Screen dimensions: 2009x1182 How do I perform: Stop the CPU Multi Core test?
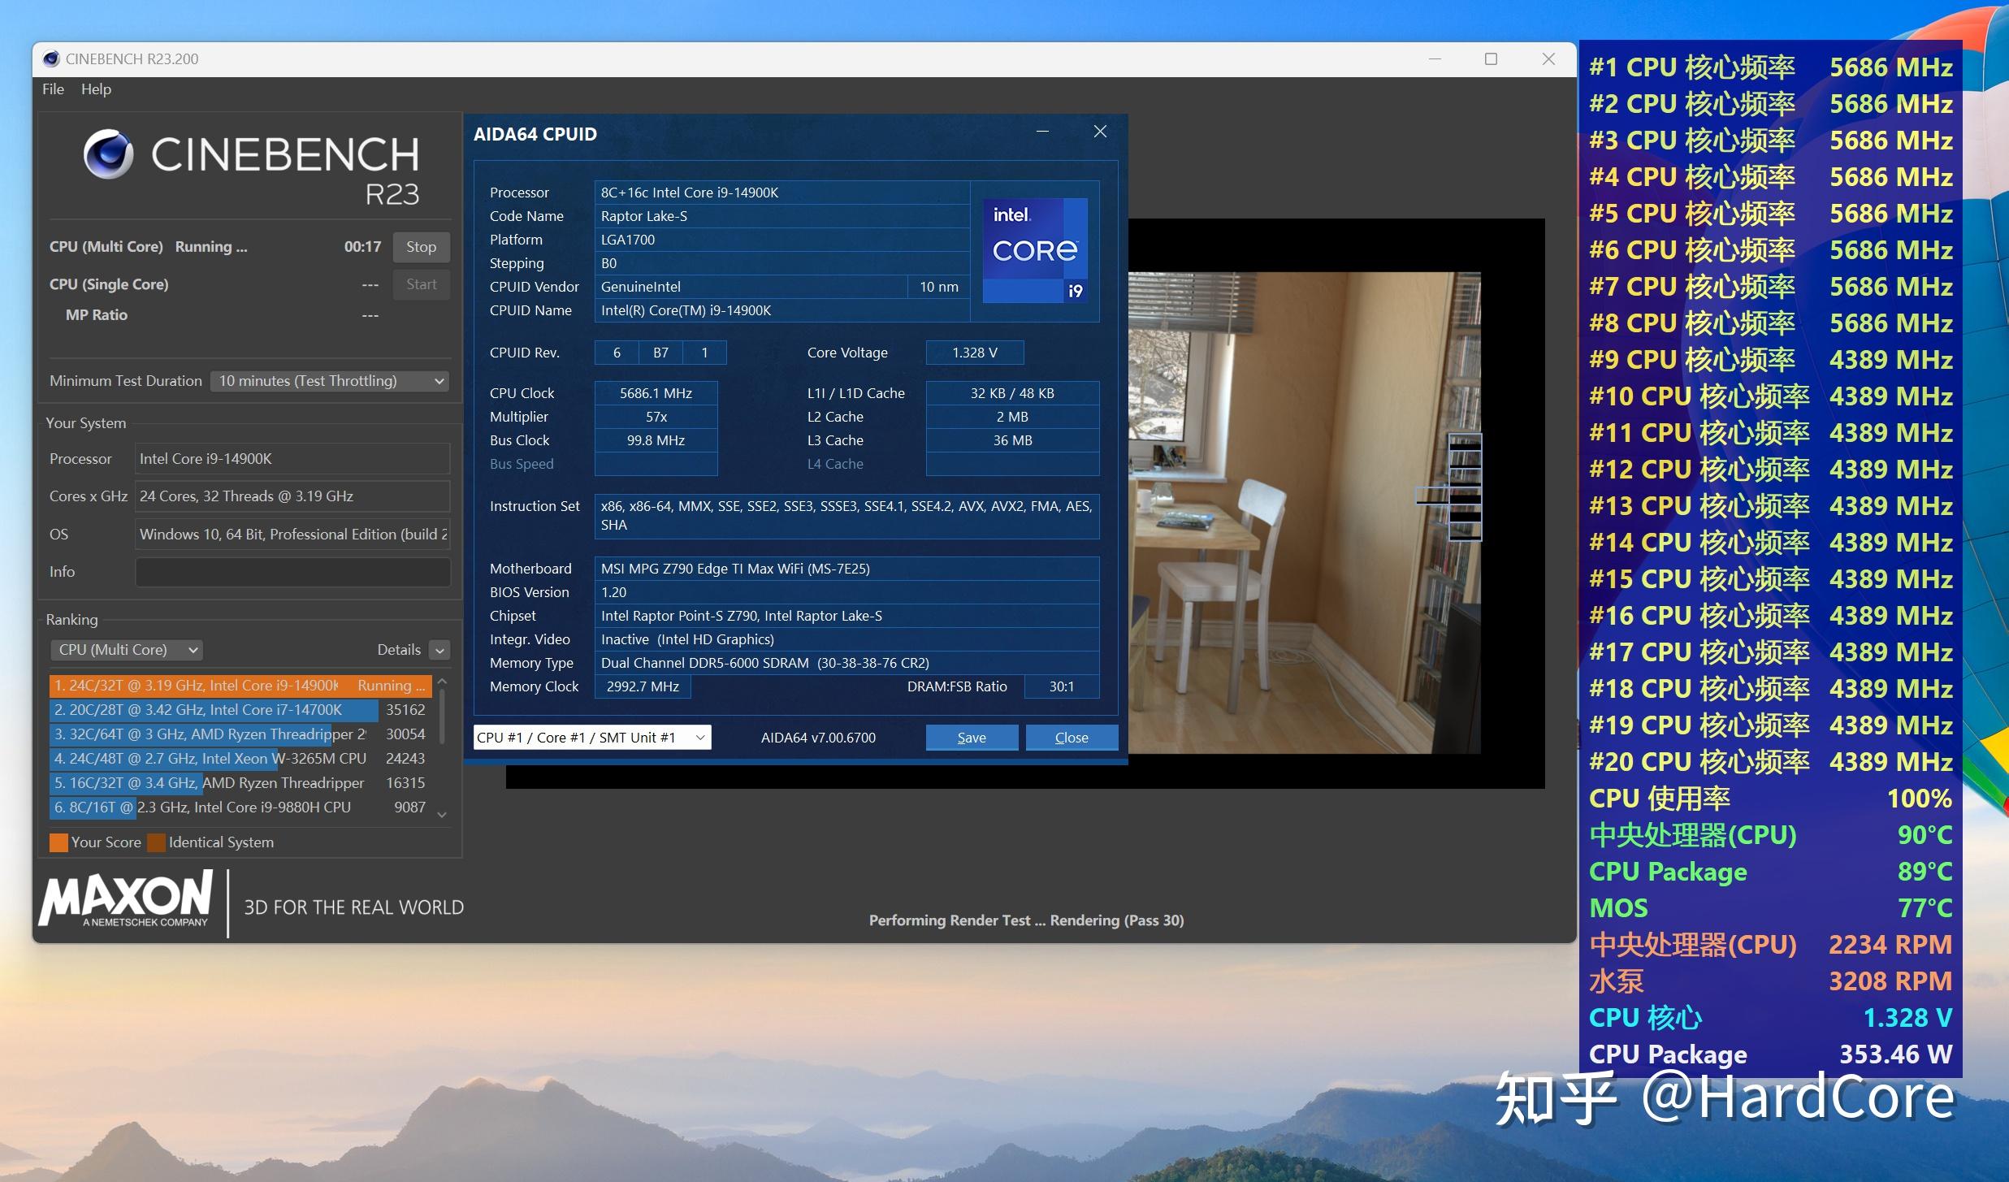click(421, 247)
